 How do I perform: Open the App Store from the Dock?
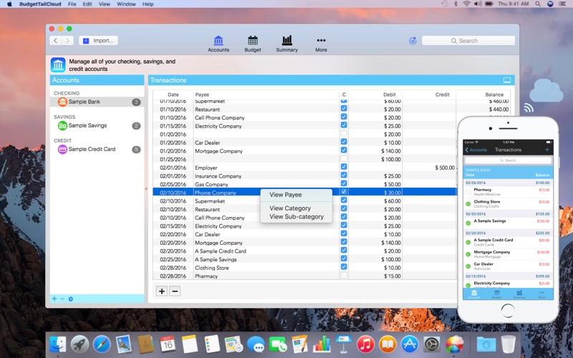point(409,344)
